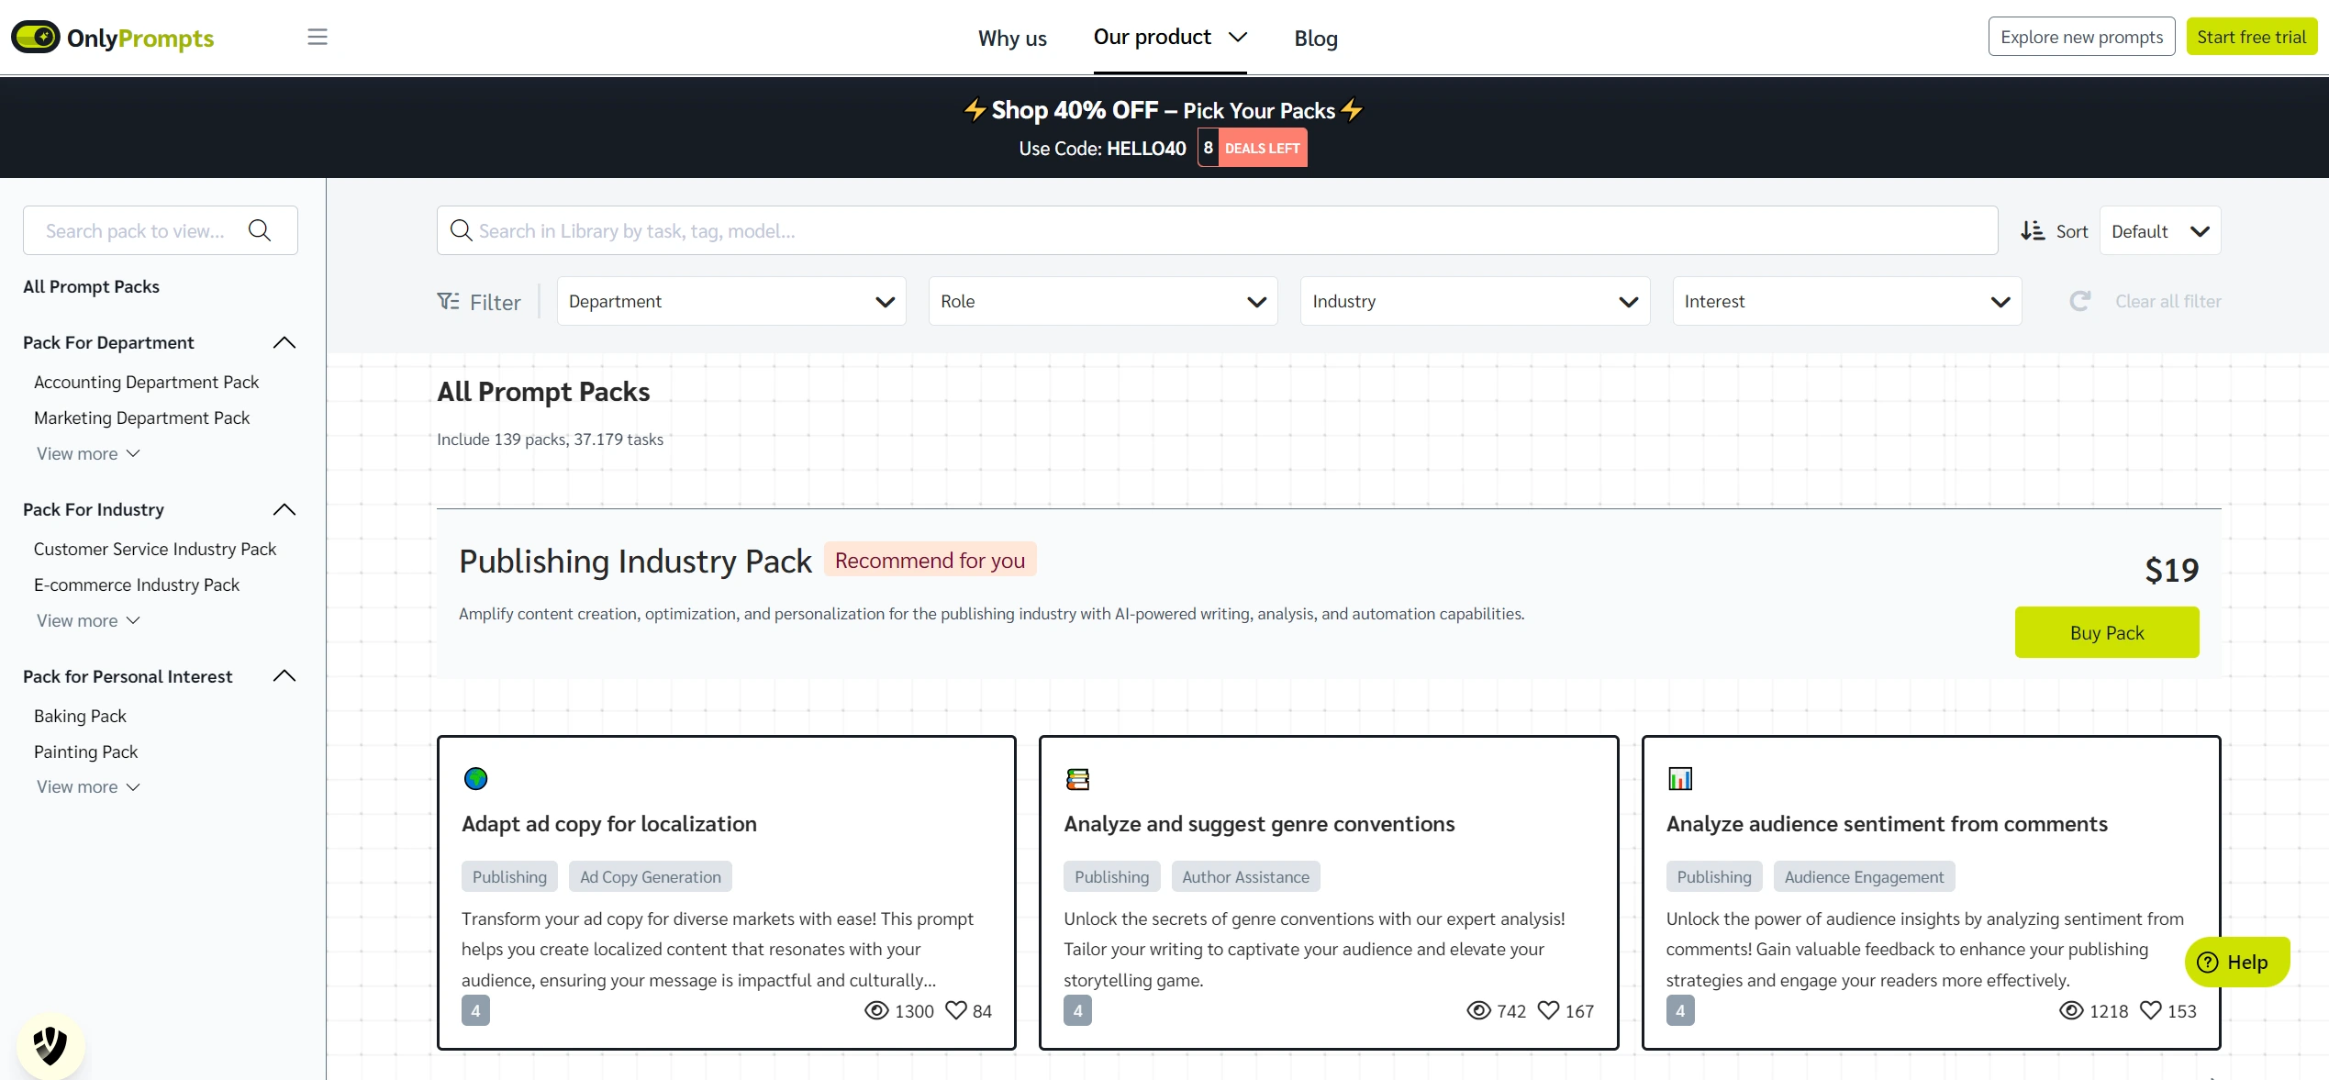Like the audience sentiment card heart icon
This screenshot has width=2329, height=1080.
(x=2151, y=1010)
